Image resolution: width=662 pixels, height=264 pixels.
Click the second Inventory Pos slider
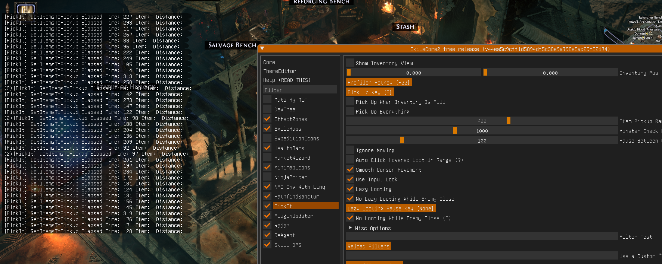point(550,73)
